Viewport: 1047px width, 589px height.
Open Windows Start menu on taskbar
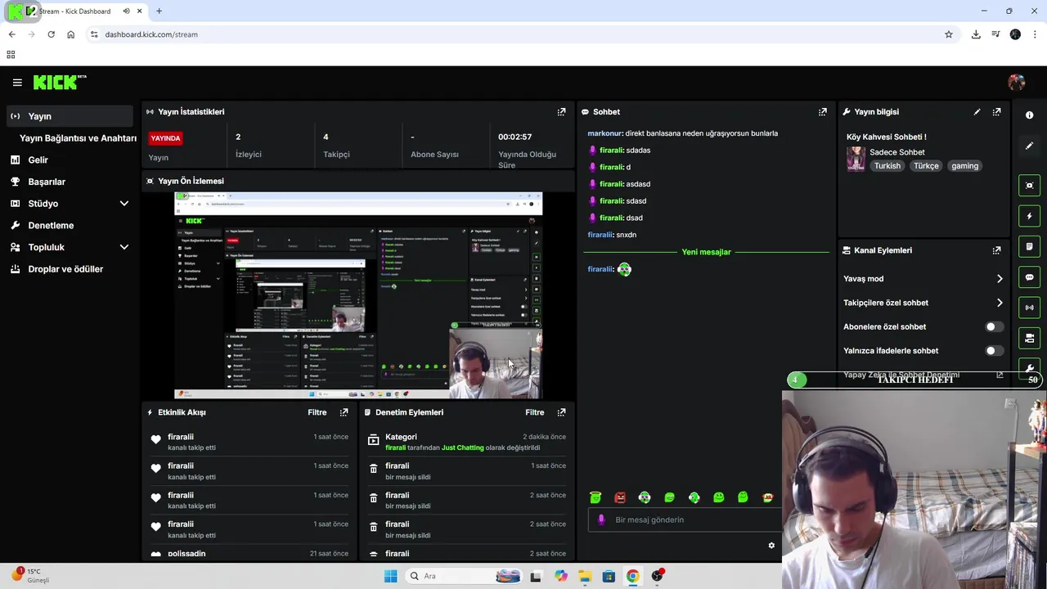pos(390,576)
